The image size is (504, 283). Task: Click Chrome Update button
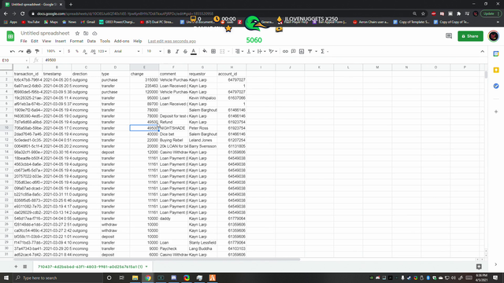pyautogui.click(x=491, y=13)
